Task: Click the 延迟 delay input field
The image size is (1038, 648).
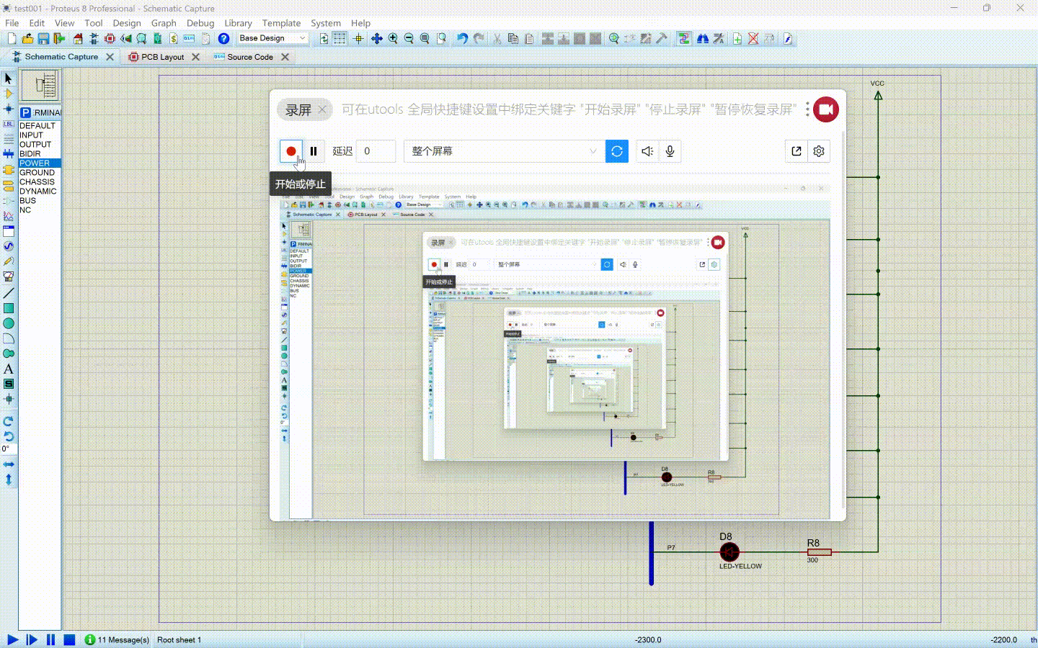Action: [x=376, y=151]
